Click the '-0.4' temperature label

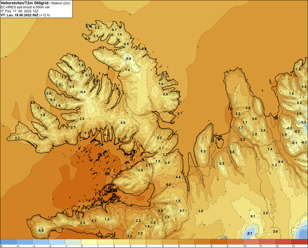coord(83,92)
